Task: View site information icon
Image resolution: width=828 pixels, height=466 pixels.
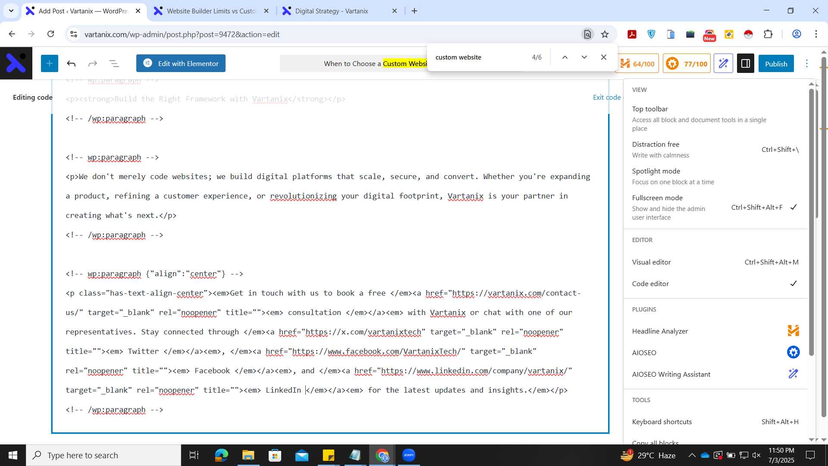Action: tap(74, 34)
